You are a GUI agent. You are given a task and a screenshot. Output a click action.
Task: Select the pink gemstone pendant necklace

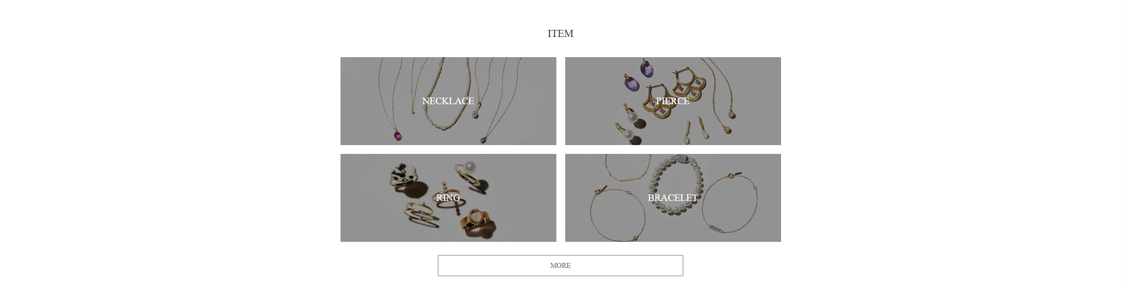pyautogui.click(x=397, y=135)
